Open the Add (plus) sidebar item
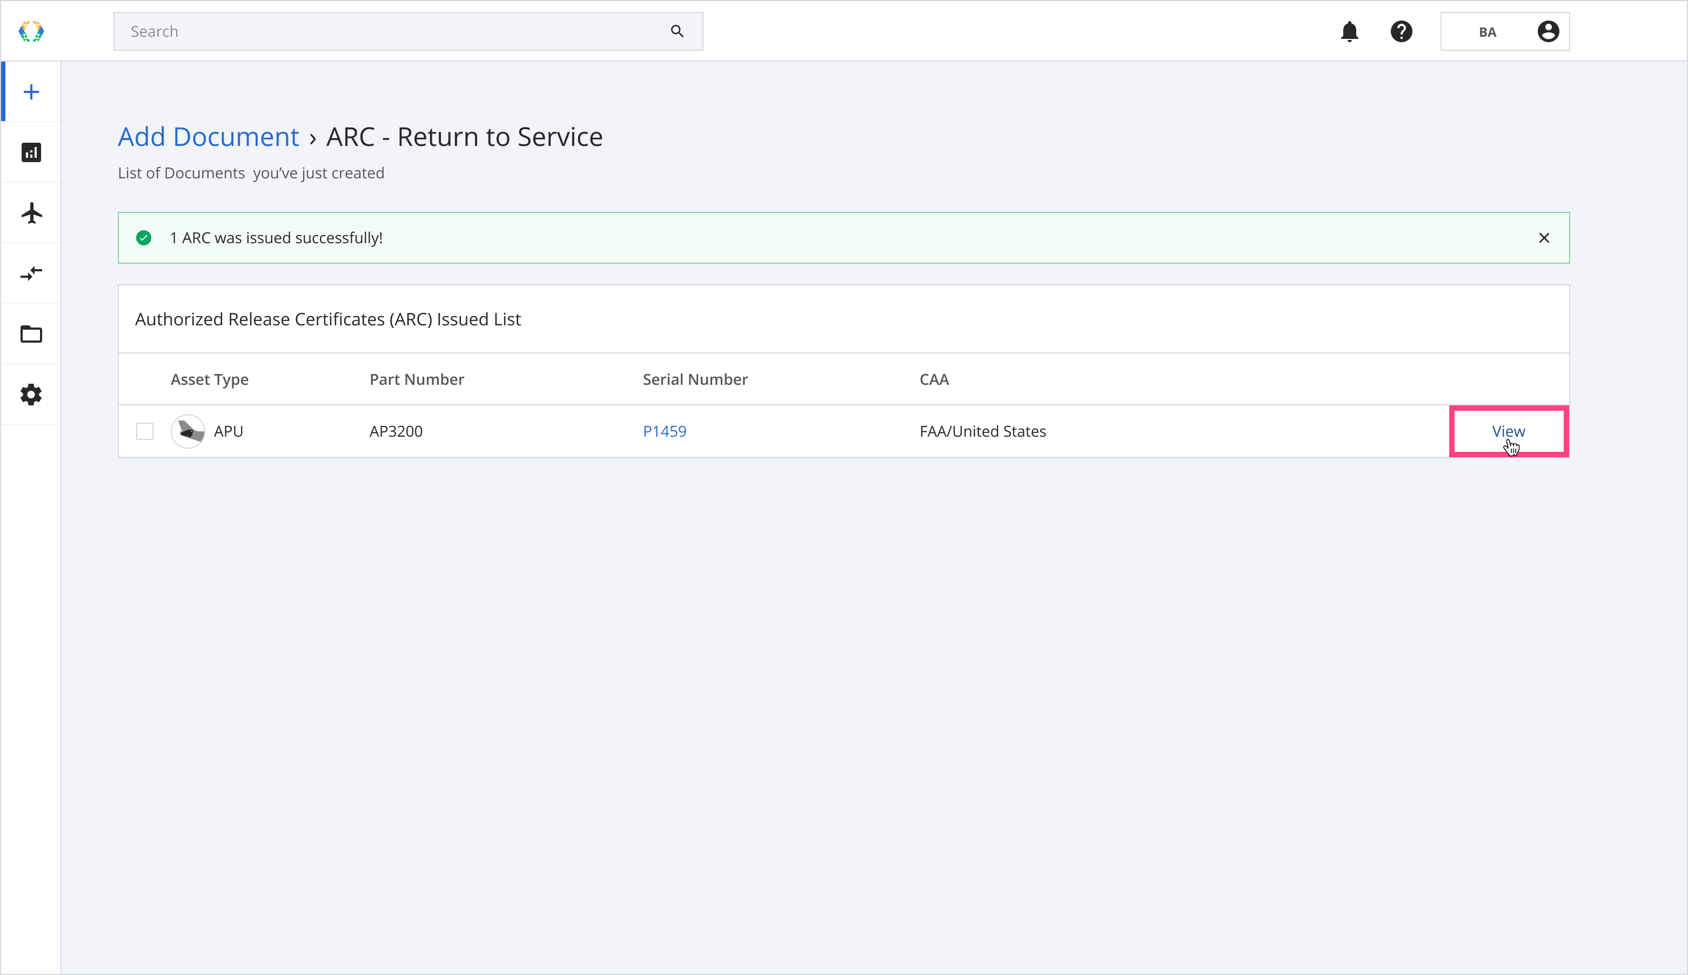 coord(31,92)
